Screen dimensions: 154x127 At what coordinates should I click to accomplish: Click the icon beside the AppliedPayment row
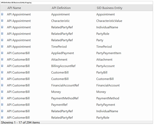2,53
